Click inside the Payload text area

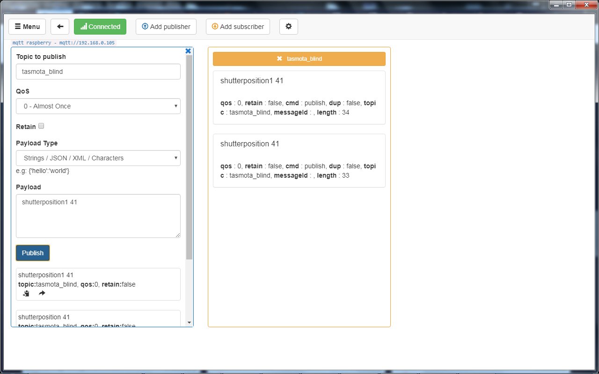click(98, 216)
